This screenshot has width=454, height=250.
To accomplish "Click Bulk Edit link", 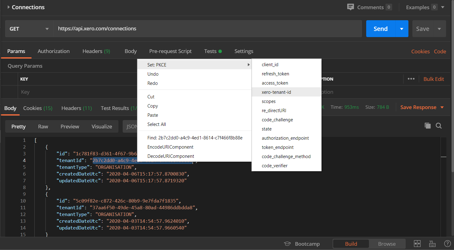I will coord(434,79).
